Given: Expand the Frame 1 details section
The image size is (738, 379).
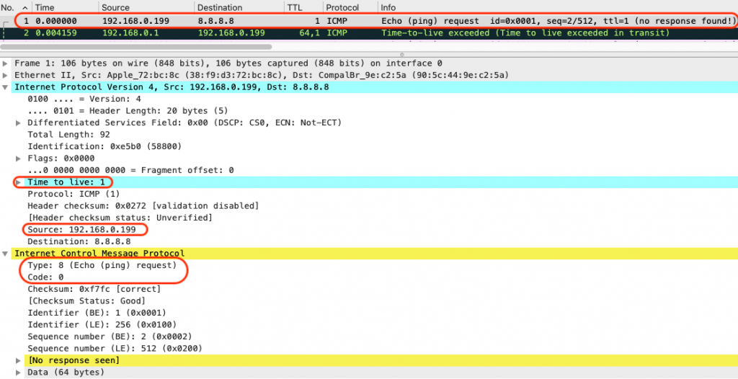Looking at the screenshot, I should pyautogui.click(x=6, y=63).
